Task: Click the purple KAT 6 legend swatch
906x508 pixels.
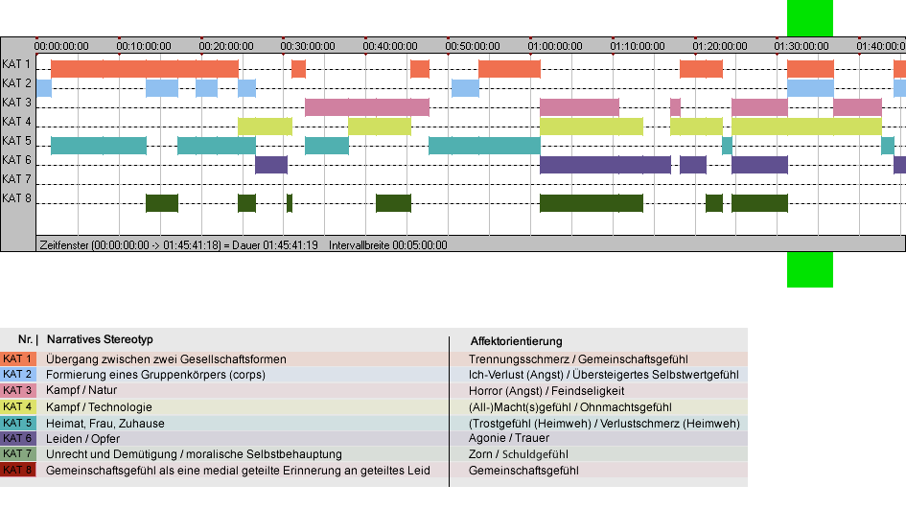Action: [18, 438]
